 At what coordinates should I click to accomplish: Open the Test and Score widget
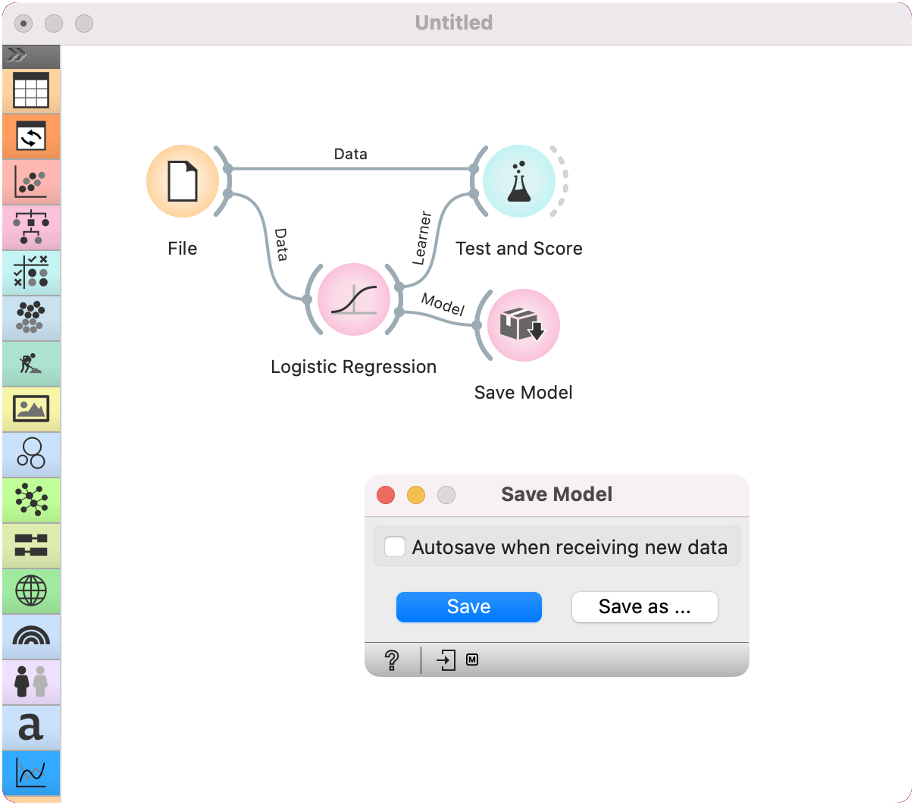tap(518, 181)
